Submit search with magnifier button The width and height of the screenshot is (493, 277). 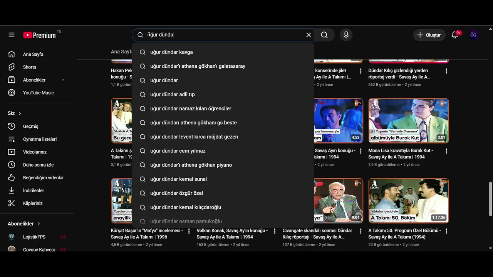(324, 35)
